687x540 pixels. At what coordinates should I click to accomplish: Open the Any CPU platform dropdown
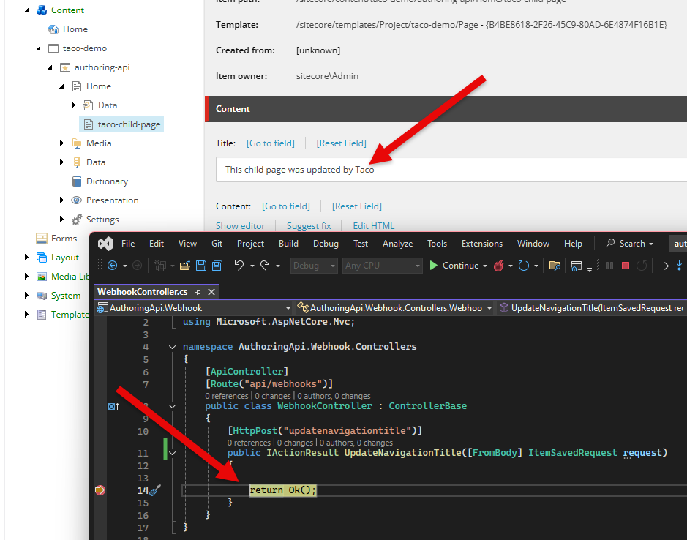pos(382,266)
